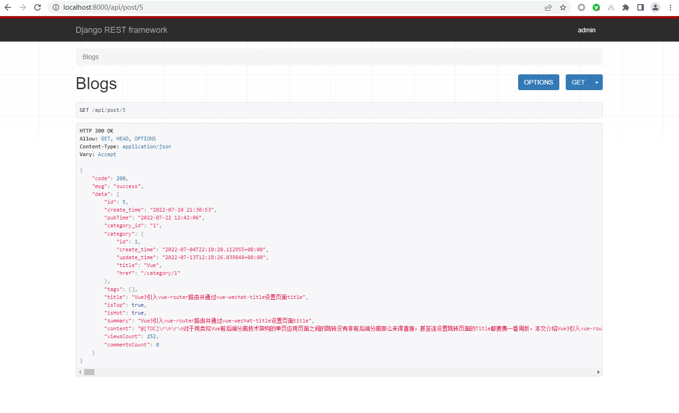Open the browser profile avatar
This screenshot has height=413, width=679.
pos(655,7)
